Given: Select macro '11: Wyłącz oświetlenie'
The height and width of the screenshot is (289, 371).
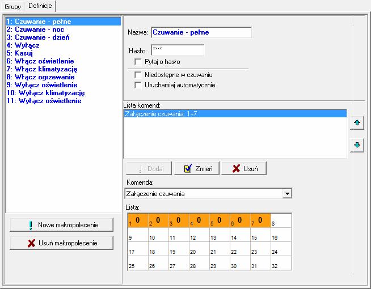Looking at the screenshot, I should (64, 101).
